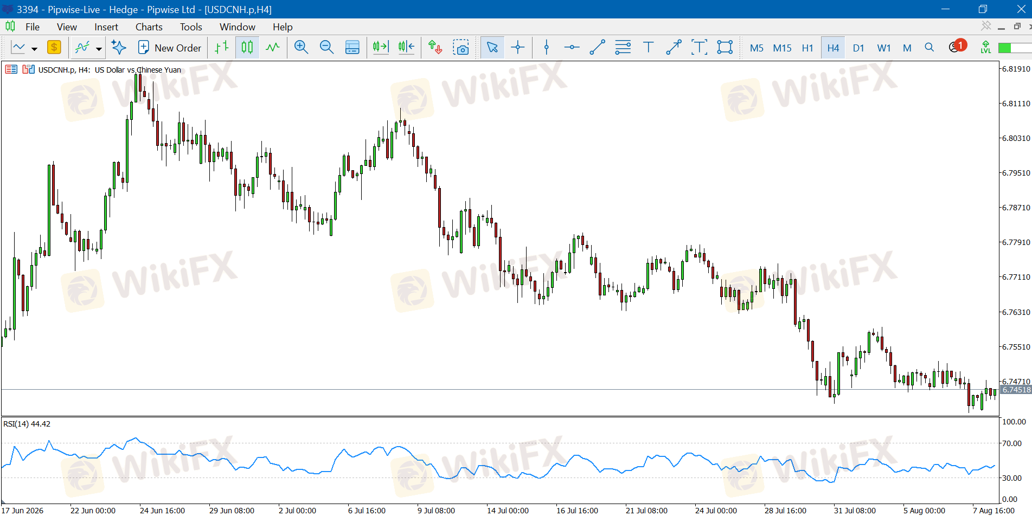This screenshot has width=1032, height=516.
Task: Toggle chart auto-scroll to latest bar
Action: pyautogui.click(x=381, y=48)
